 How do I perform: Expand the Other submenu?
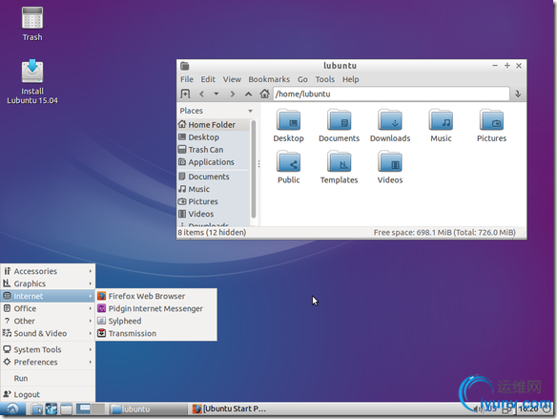(x=48, y=321)
